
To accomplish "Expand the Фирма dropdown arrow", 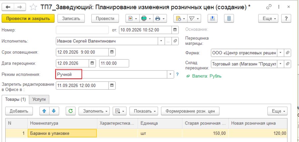I will (x=280, y=53).
